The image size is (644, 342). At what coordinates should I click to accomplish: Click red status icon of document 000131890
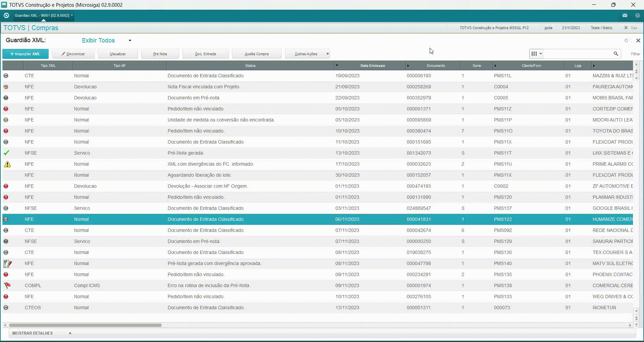(x=6, y=197)
